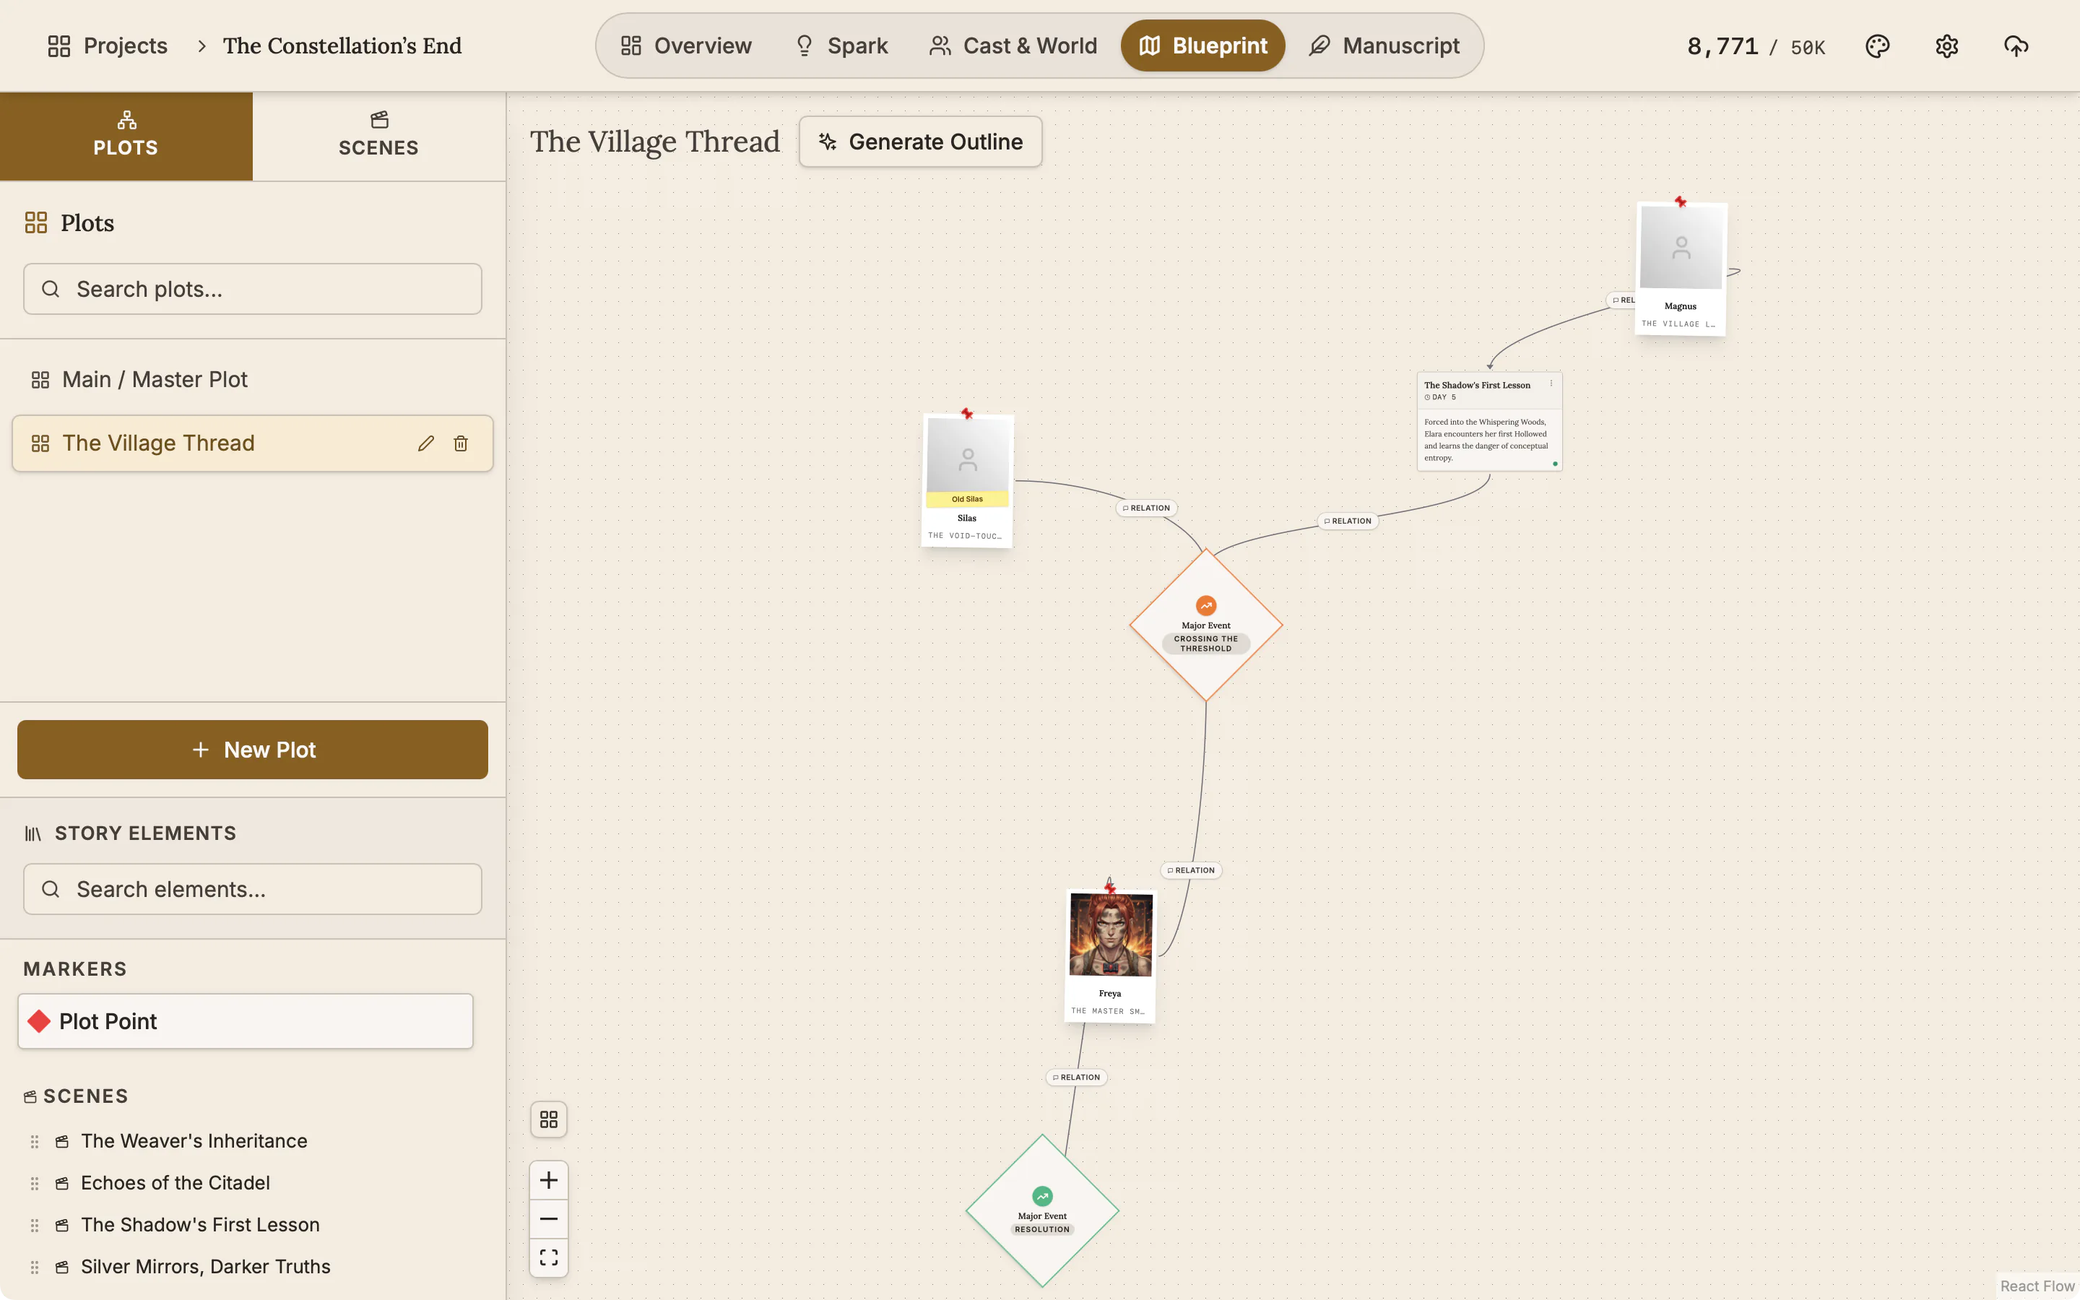This screenshot has width=2080, height=1300.
Task: Focus the Search elements field
Action: (x=253, y=889)
